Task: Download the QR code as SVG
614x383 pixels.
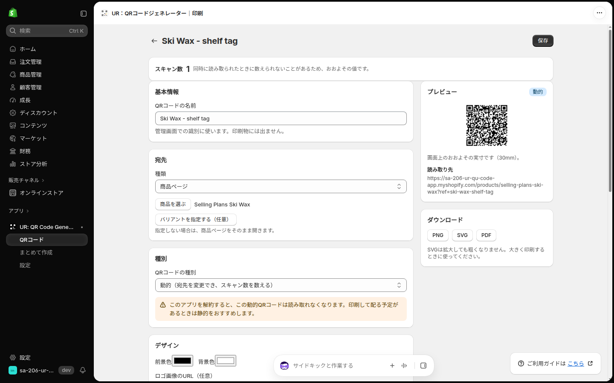Action: (x=462, y=235)
